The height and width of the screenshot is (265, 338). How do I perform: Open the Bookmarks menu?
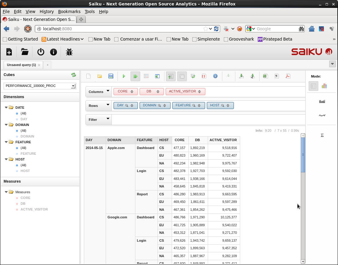coord(69,12)
